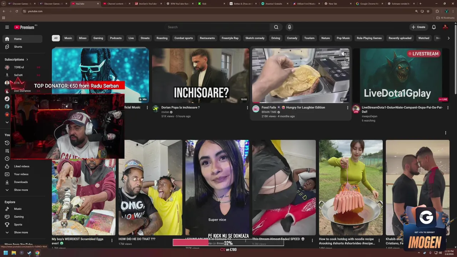Viewport: 457px width, 257px height.
Task: Open the YouTube hamburger guide menu
Action: tap(7, 27)
